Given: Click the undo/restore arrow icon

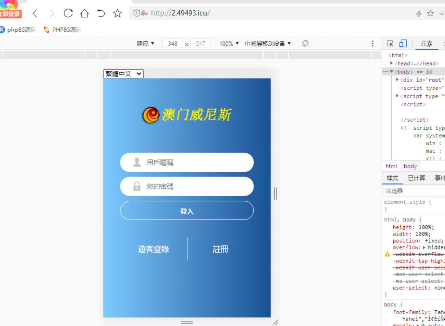Looking at the screenshot, I should point(101,13).
